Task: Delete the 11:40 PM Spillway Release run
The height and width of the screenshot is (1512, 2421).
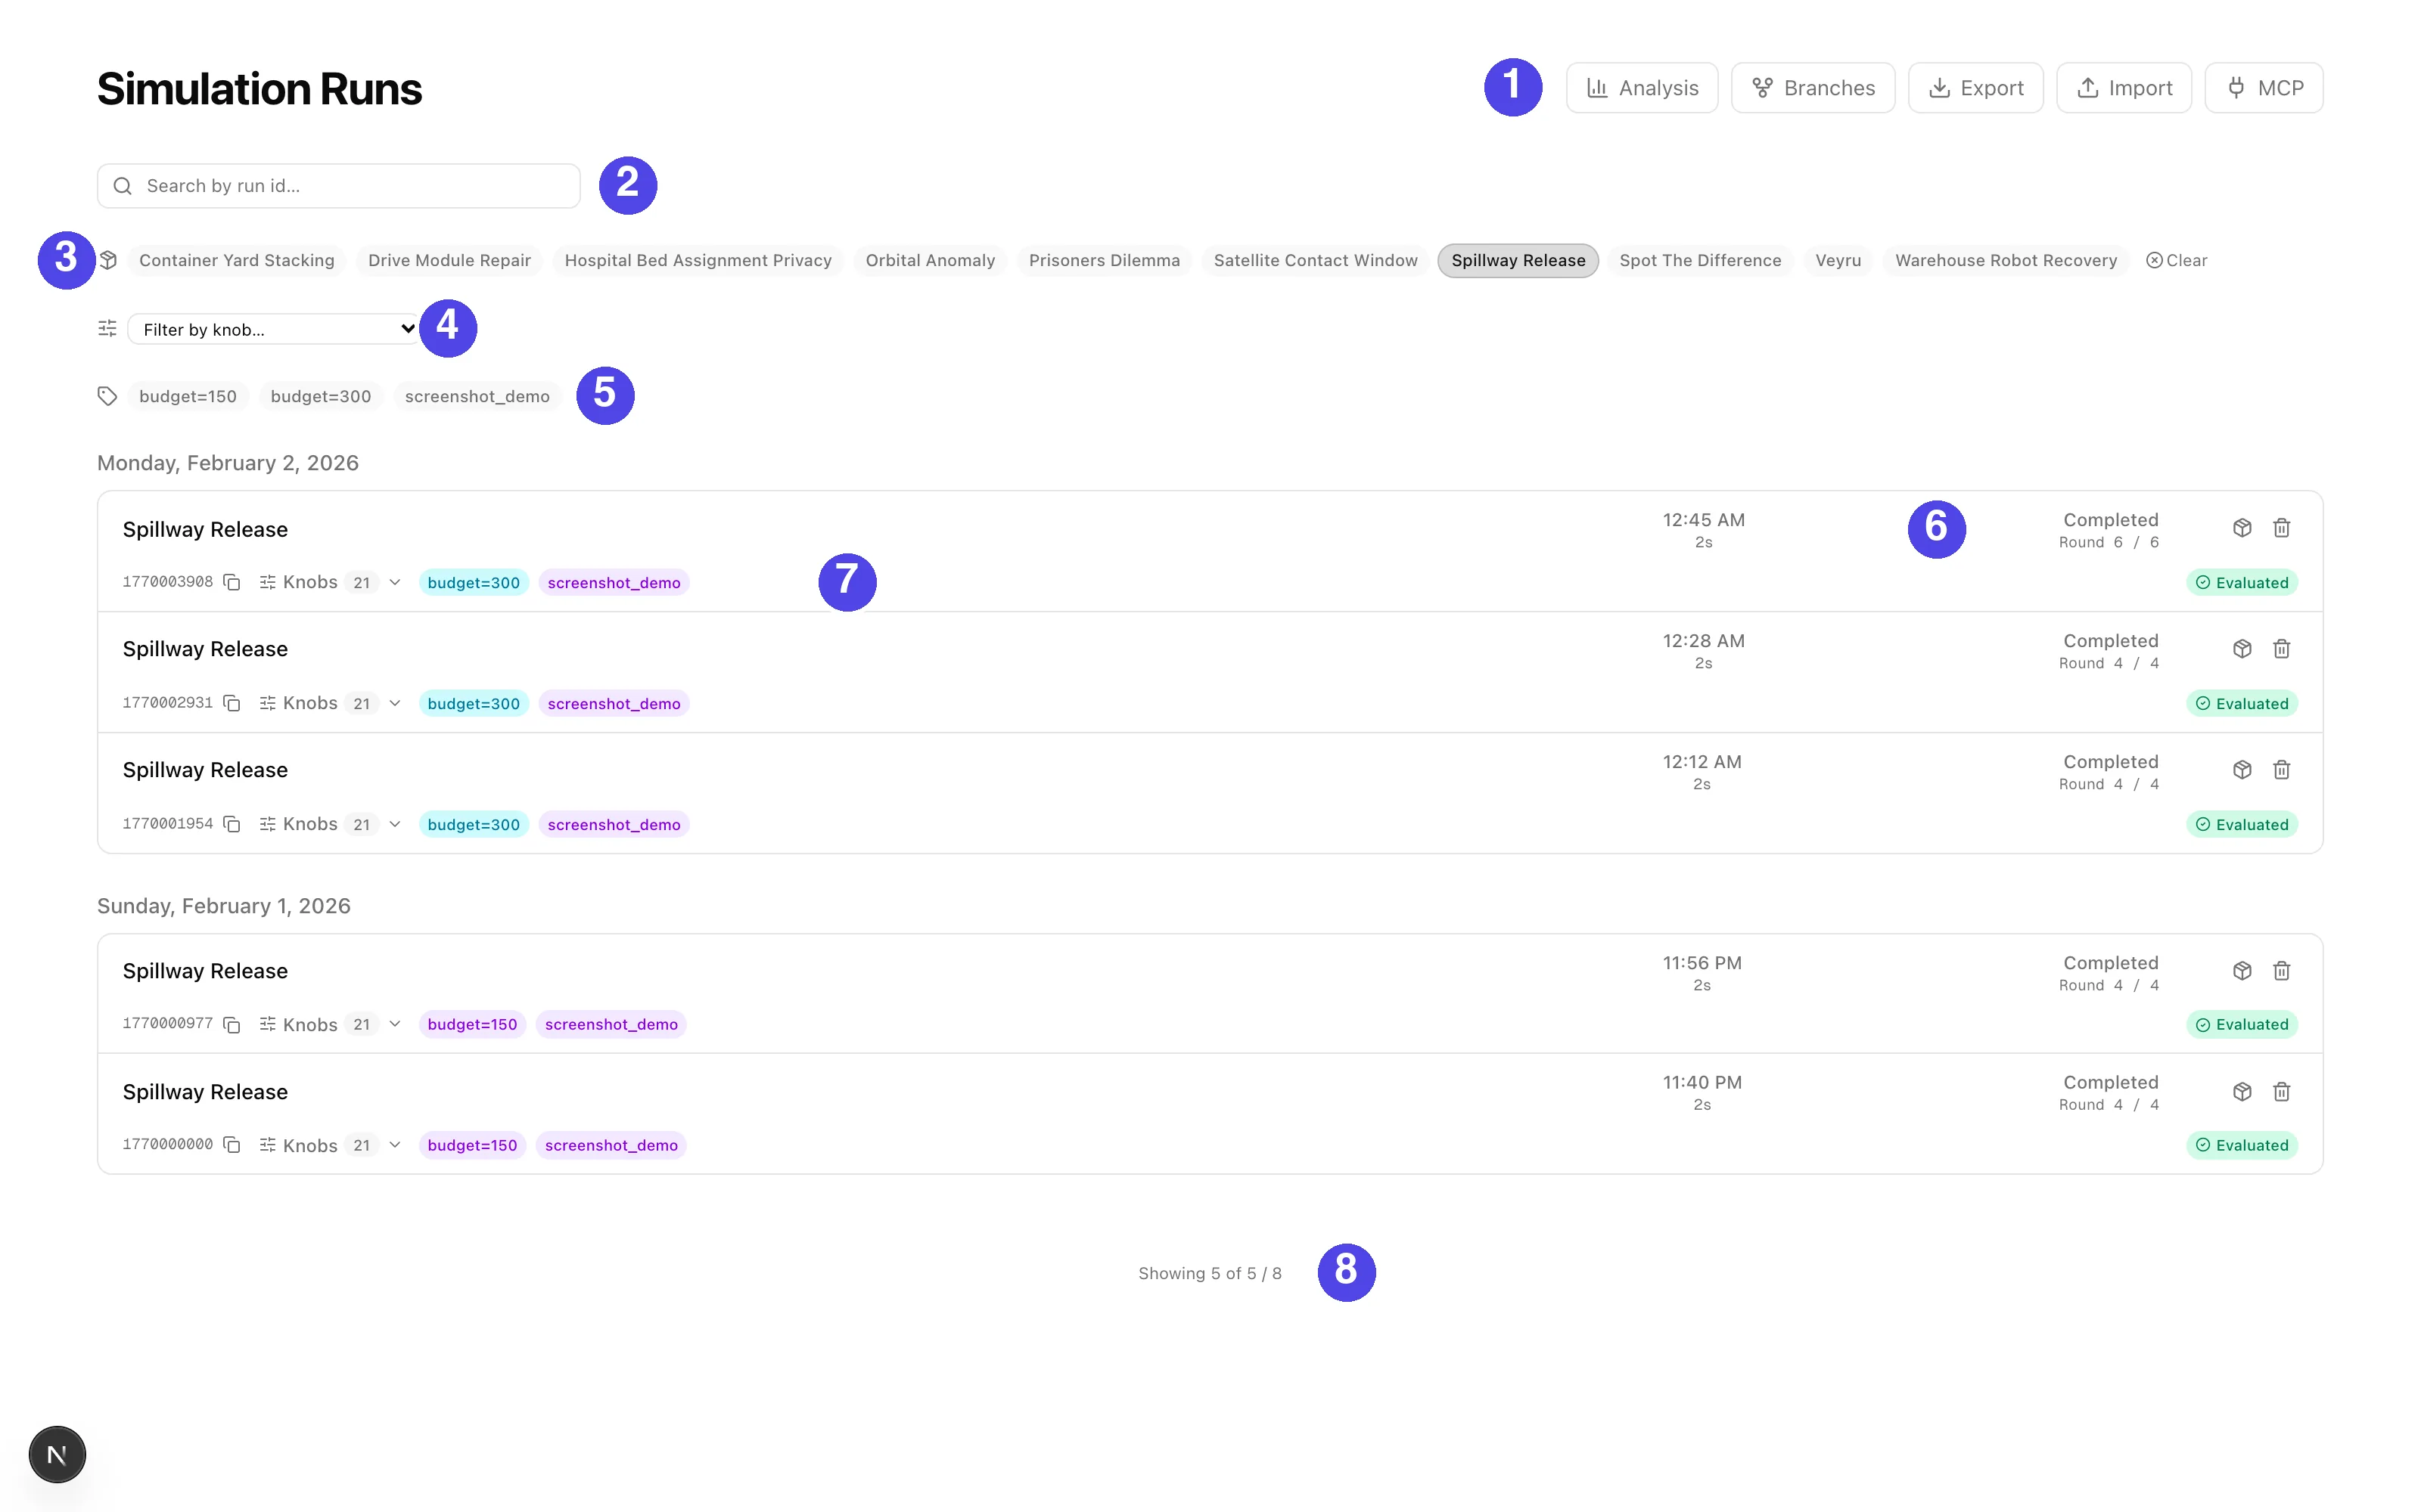Action: [x=2281, y=1092]
